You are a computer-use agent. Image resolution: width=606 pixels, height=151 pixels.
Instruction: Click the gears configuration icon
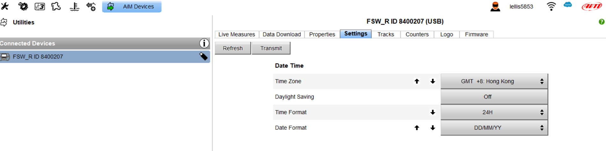coord(23,6)
